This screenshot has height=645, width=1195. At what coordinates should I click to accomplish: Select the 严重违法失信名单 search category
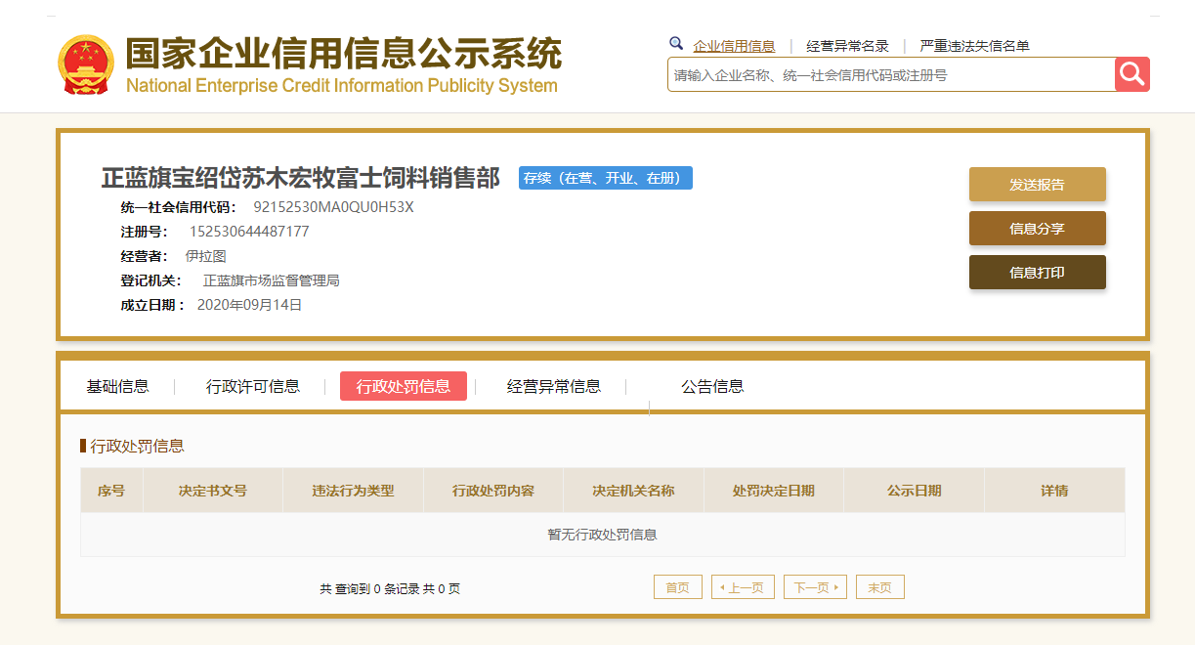pos(975,46)
